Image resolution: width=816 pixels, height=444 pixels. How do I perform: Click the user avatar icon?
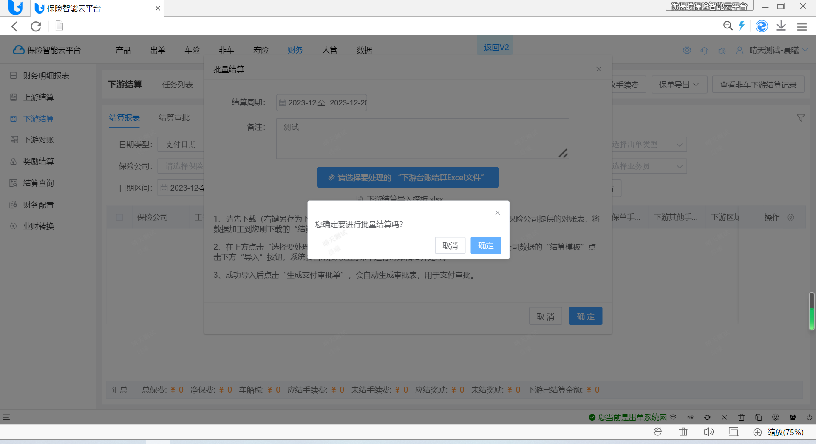point(739,50)
